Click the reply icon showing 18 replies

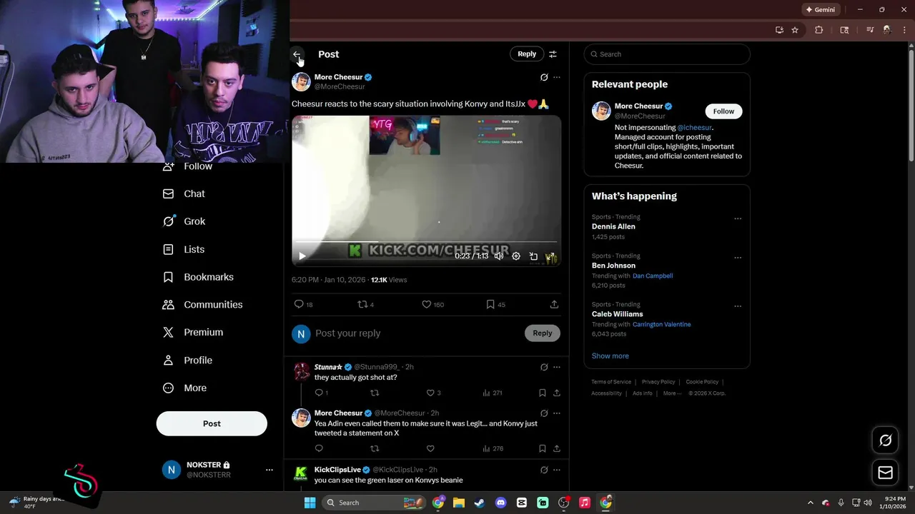[304, 304]
